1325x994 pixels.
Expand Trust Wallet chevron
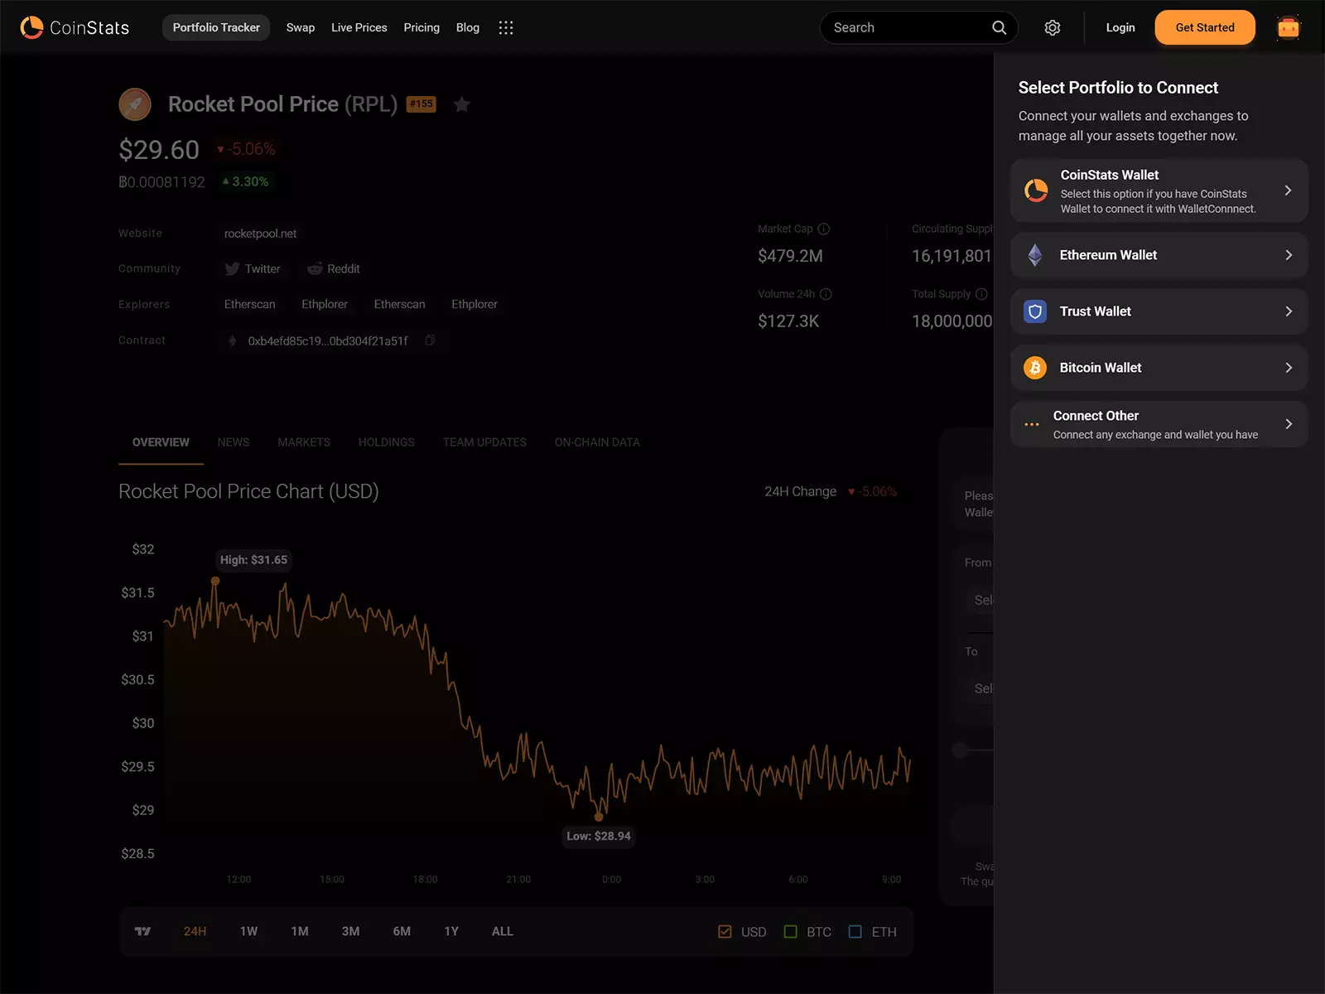1289,311
